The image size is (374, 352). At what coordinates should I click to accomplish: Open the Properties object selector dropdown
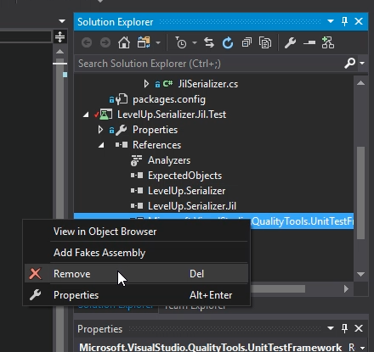coord(363,347)
